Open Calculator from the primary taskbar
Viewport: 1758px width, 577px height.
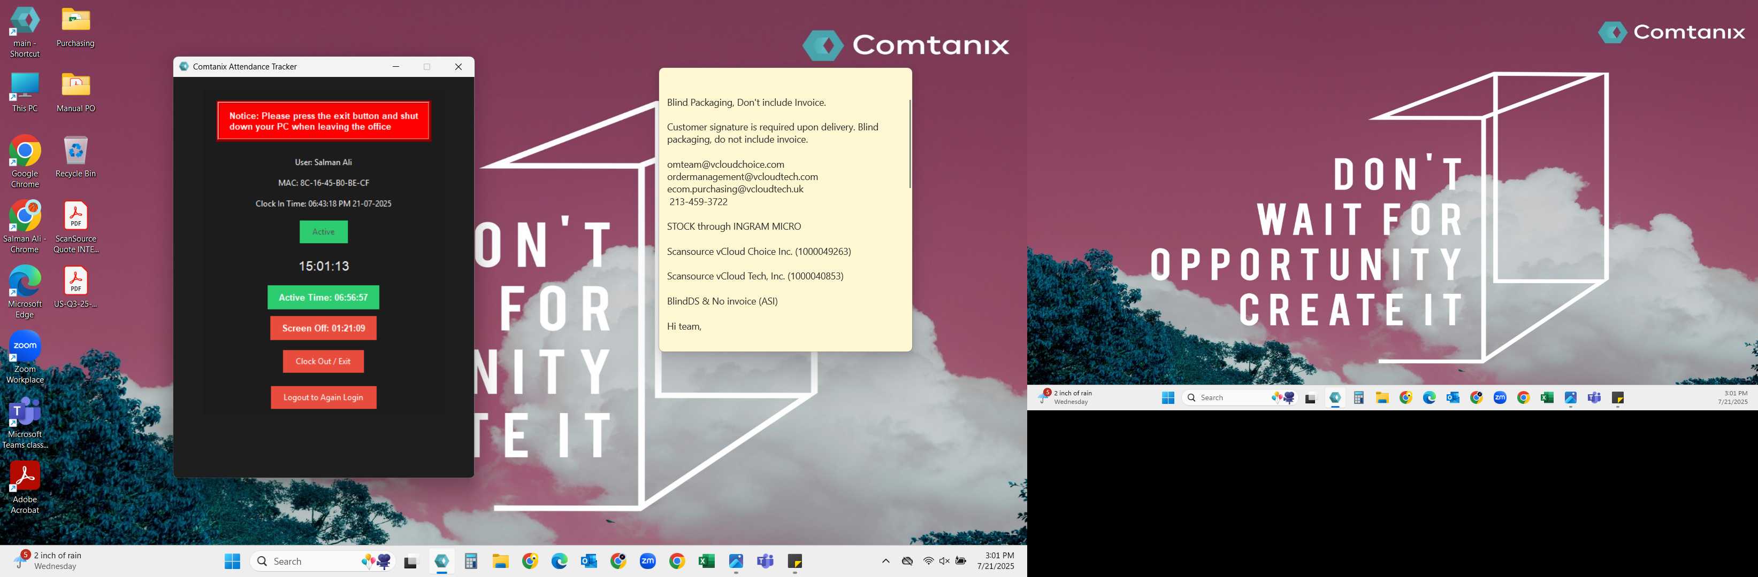471,562
